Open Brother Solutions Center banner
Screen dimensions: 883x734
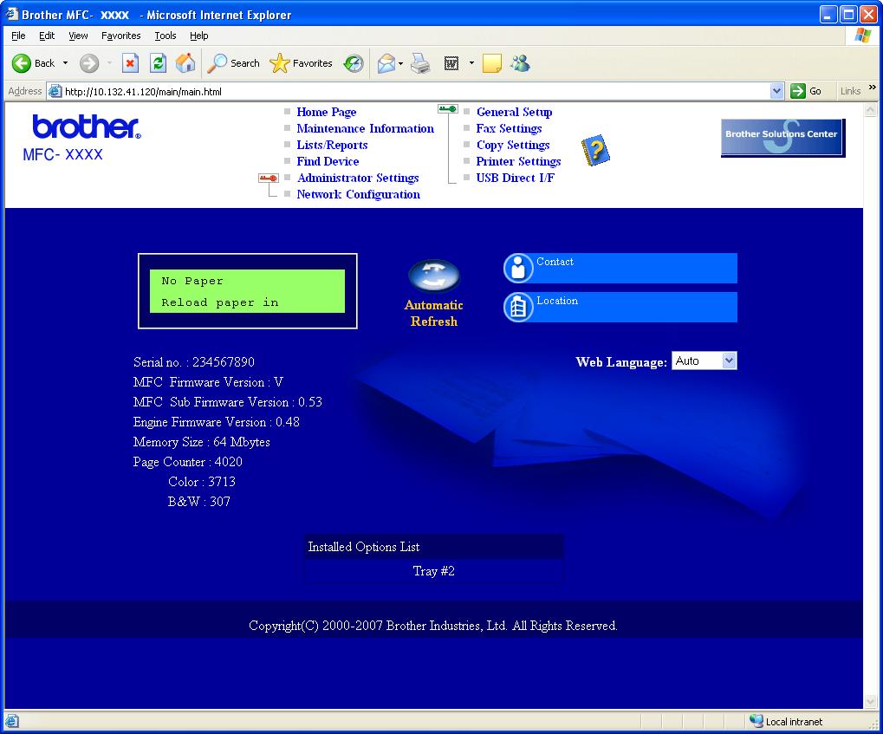782,138
